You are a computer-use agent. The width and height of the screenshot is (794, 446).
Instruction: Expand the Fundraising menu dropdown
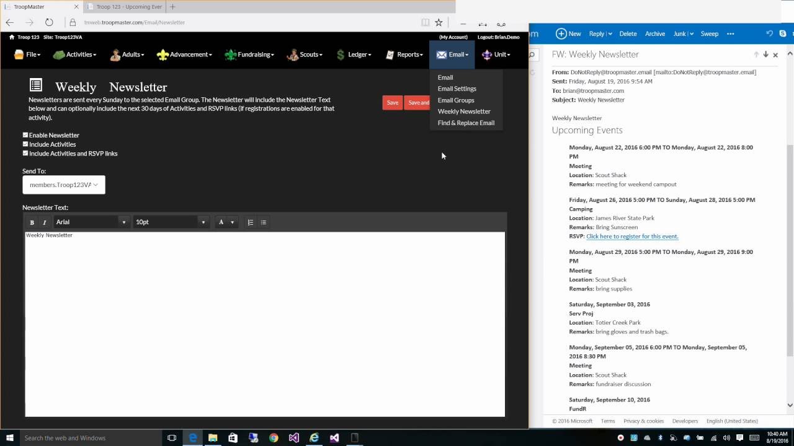[x=249, y=55]
